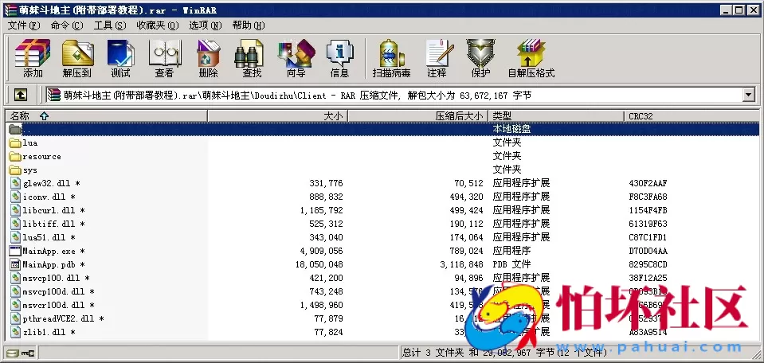Click type cell 本地磁盘

pyautogui.click(x=511, y=129)
